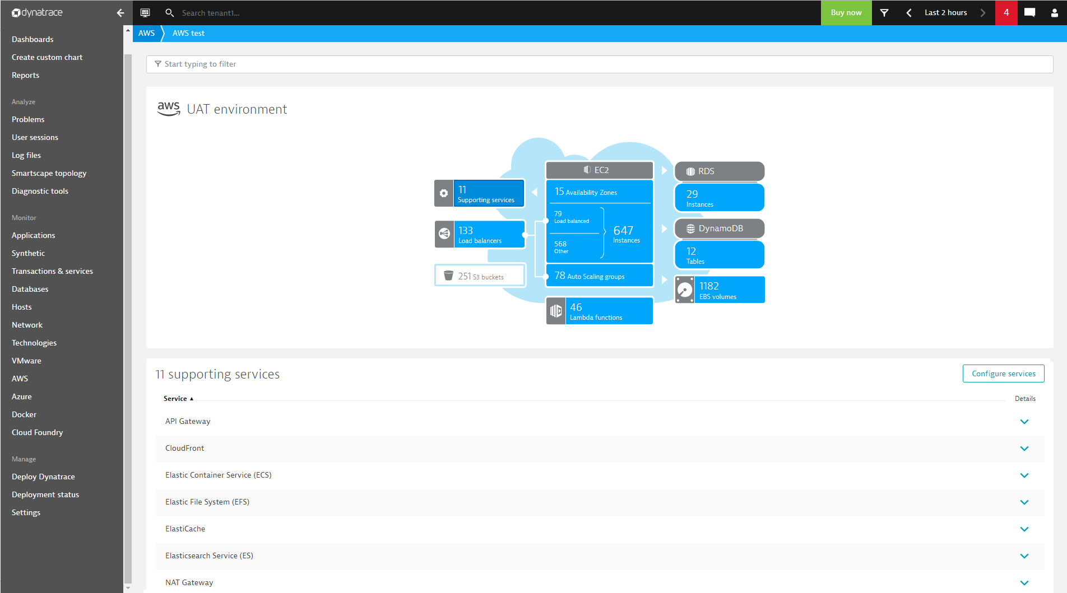Sort by the Service column header

178,399
